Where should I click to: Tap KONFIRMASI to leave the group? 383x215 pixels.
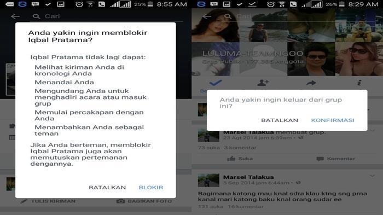(333, 120)
